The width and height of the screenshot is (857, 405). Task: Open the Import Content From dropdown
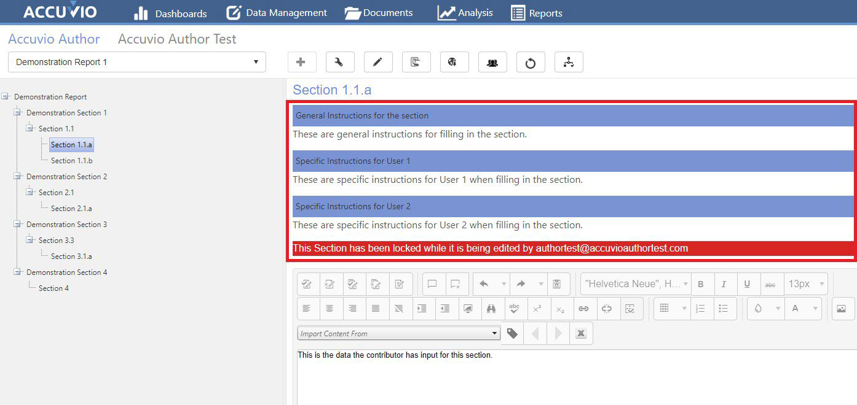click(399, 334)
